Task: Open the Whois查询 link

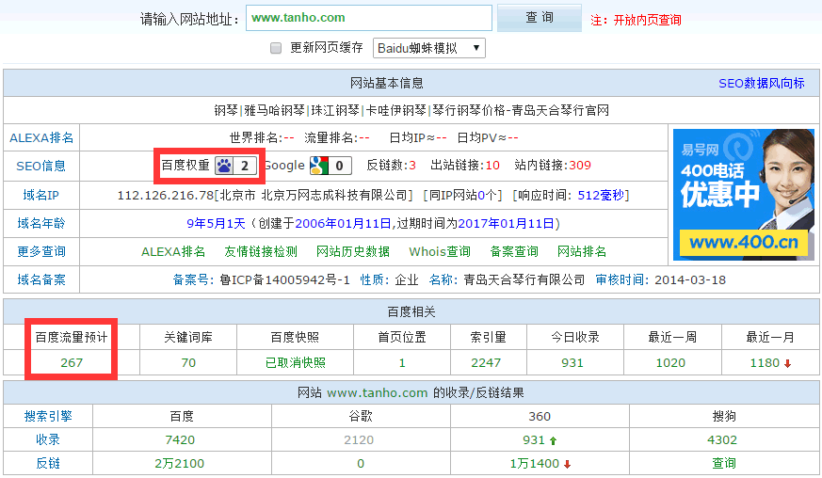Action: [440, 251]
